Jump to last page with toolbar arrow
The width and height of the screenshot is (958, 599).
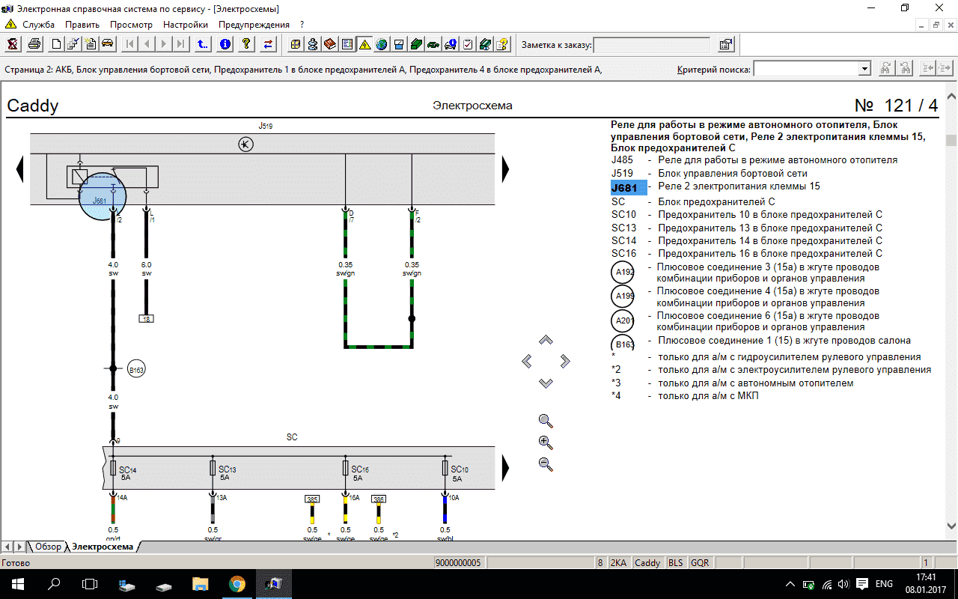tap(181, 44)
